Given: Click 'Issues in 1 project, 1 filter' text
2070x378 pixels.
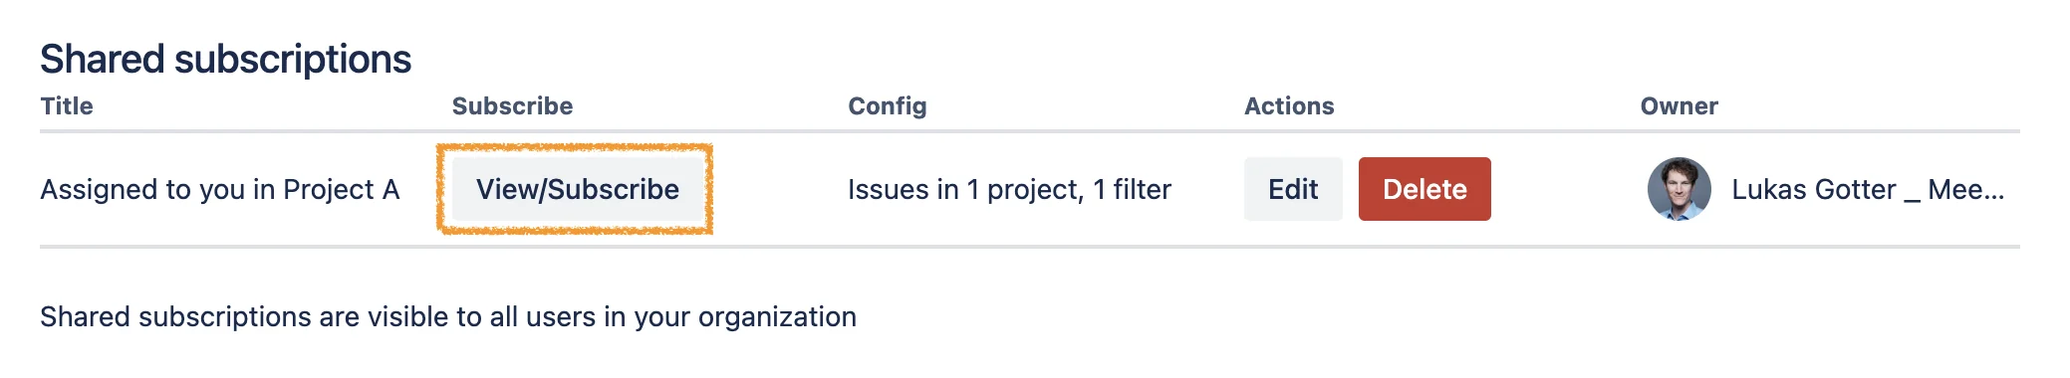Looking at the screenshot, I should pos(1009,189).
